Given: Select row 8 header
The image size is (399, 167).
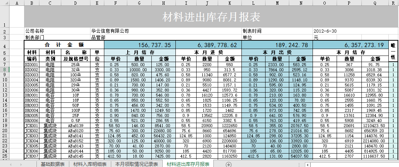Looking at the screenshot, I should pyautogui.click(x=4, y=69).
